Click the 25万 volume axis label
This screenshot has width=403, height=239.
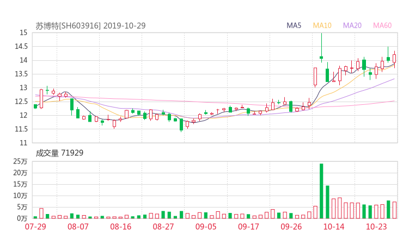tap(20, 161)
